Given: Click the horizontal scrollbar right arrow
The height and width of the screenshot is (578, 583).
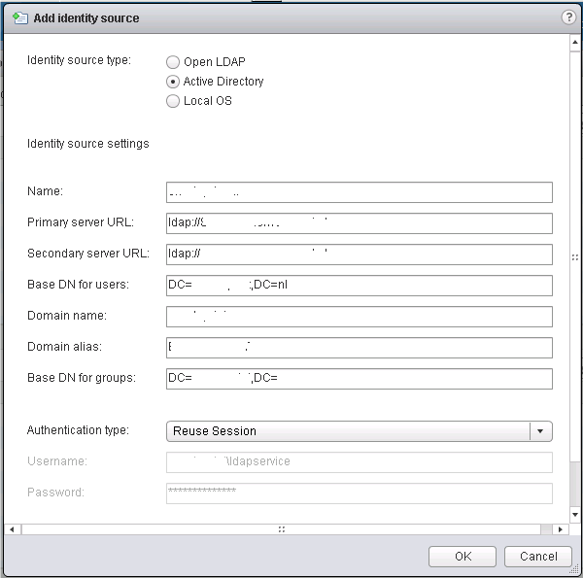Looking at the screenshot, I should (x=561, y=529).
